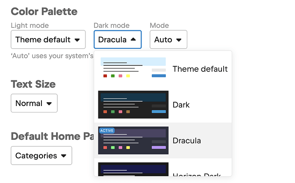Click the up caret icon beside Dracula
This screenshot has height=183, width=295.
coord(133,40)
